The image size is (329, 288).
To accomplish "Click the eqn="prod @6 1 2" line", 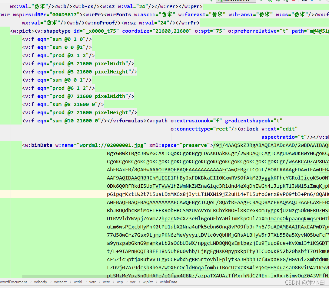I will point(58,88).
